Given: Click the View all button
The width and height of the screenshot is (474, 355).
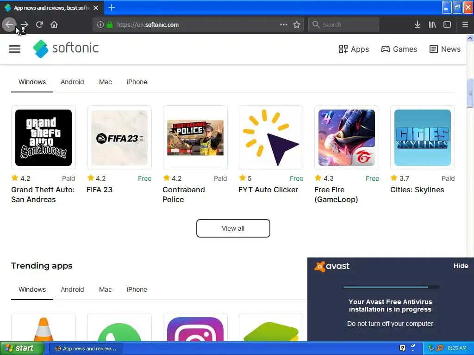Looking at the screenshot, I should 233,228.
